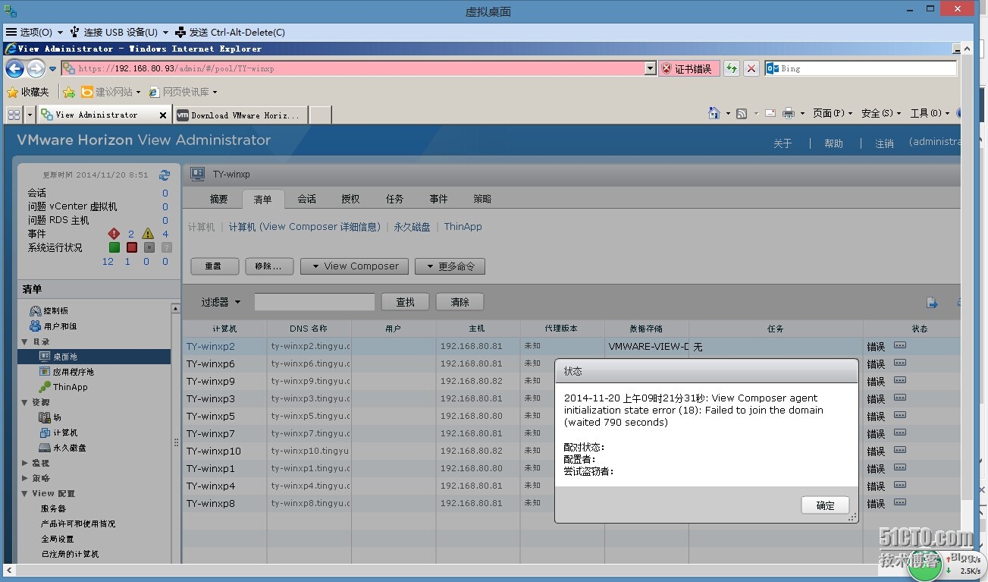Open the 更多命令 dropdown button
The image size is (988, 582).
[x=450, y=266]
